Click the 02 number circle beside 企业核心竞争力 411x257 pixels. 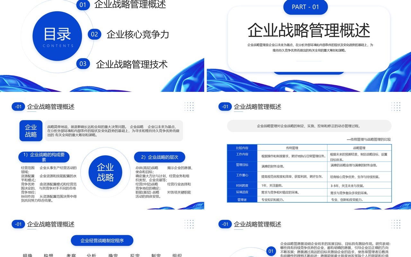[x=94, y=34]
